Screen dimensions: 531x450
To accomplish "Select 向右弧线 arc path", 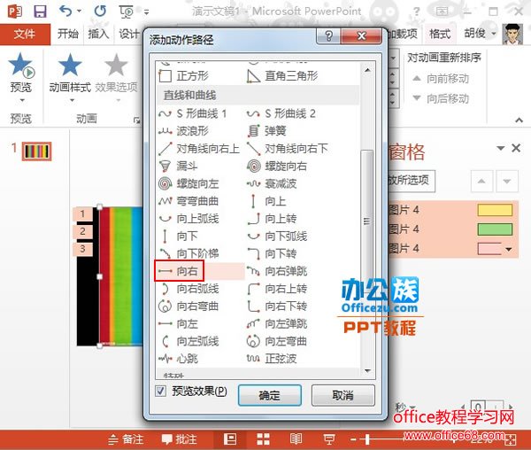I will [x=189, y=289].
